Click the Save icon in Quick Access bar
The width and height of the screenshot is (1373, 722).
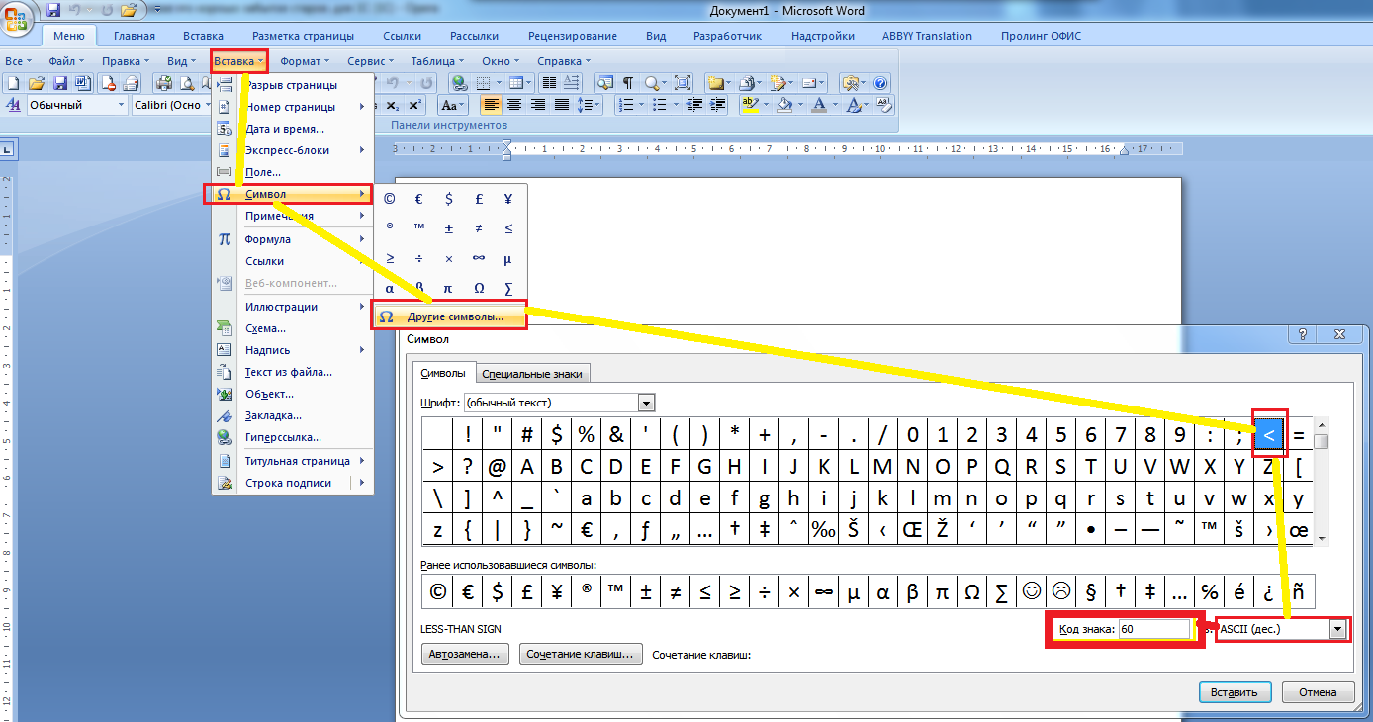tap(53, 11)
